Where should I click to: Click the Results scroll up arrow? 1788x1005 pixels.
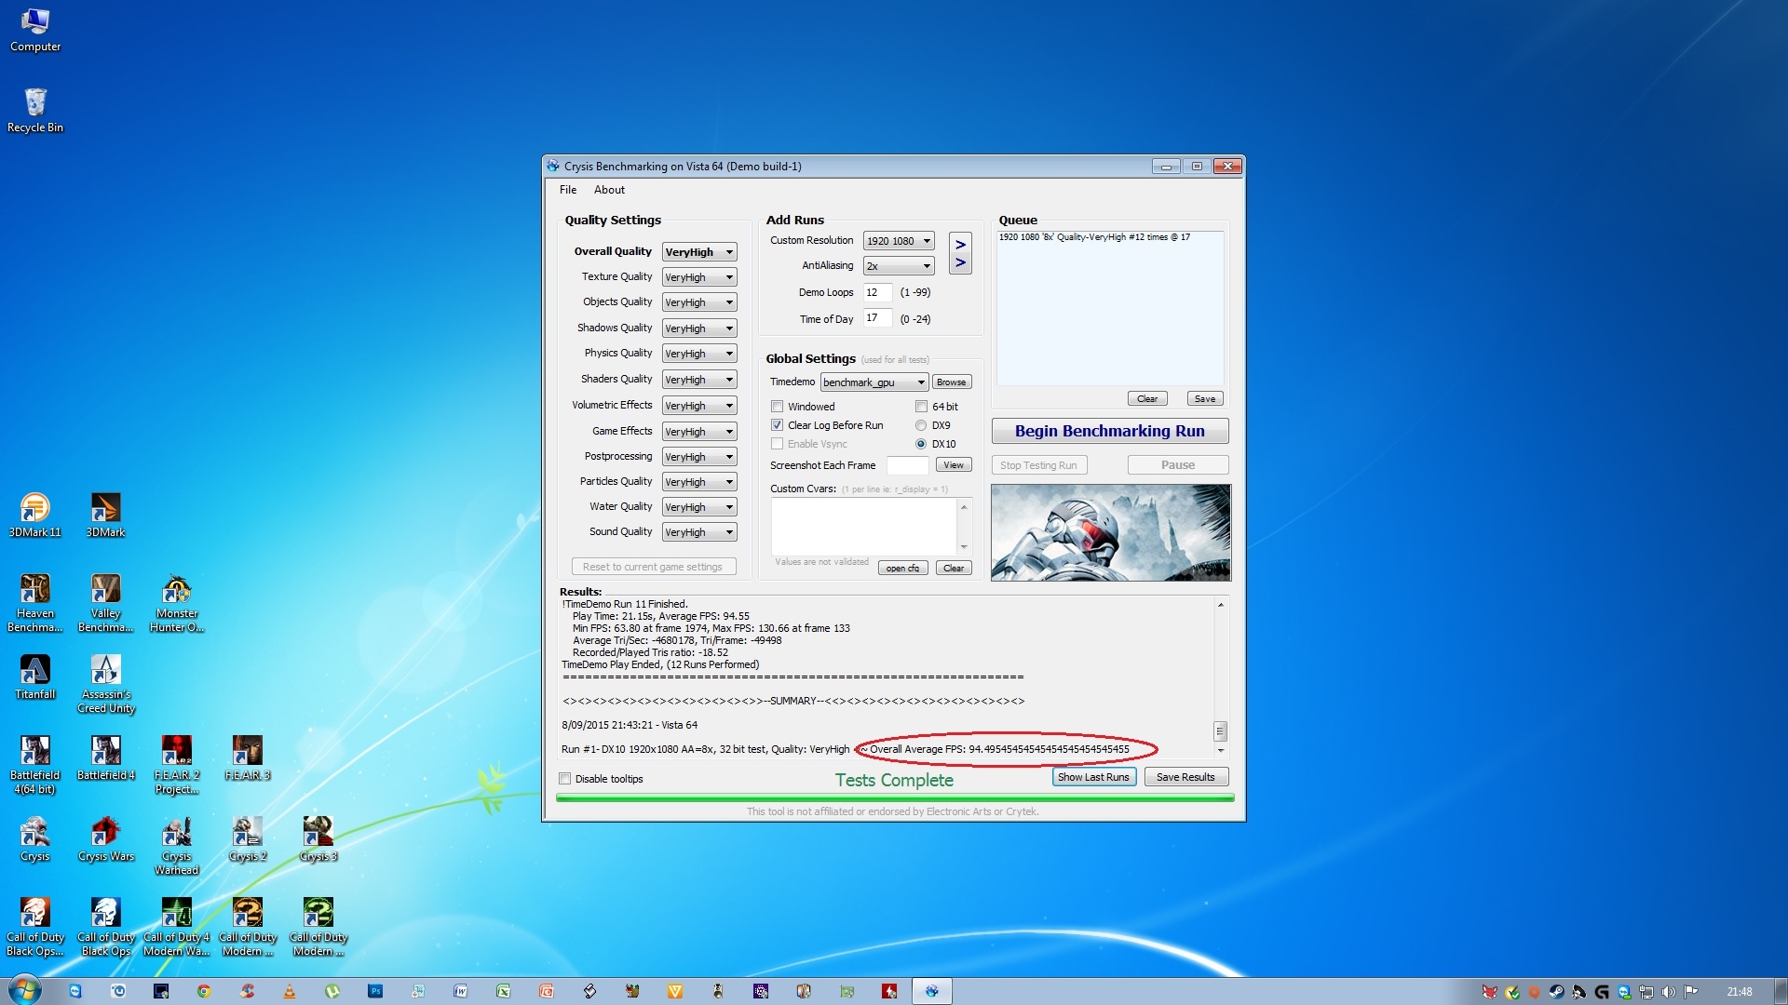pyautogui.click(x=1220, y=605)
